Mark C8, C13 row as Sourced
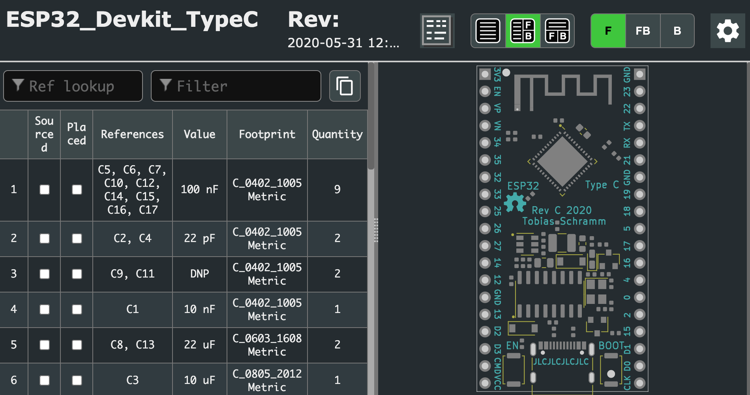The width and height of the screenshot is (750, 395). coord(44,345)
